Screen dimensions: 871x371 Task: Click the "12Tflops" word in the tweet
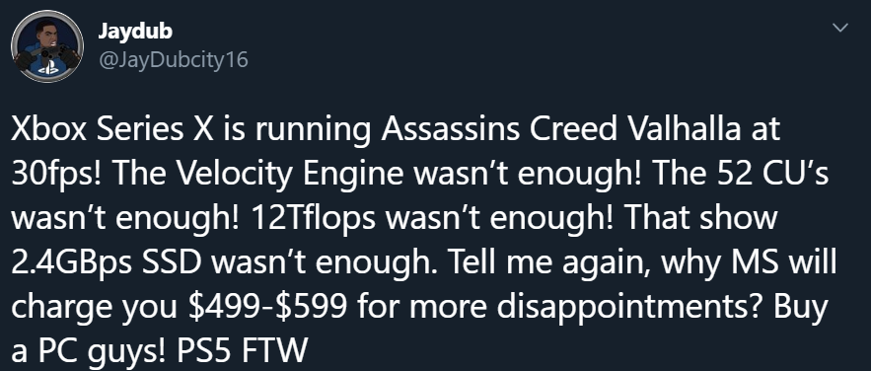[314, 218]
